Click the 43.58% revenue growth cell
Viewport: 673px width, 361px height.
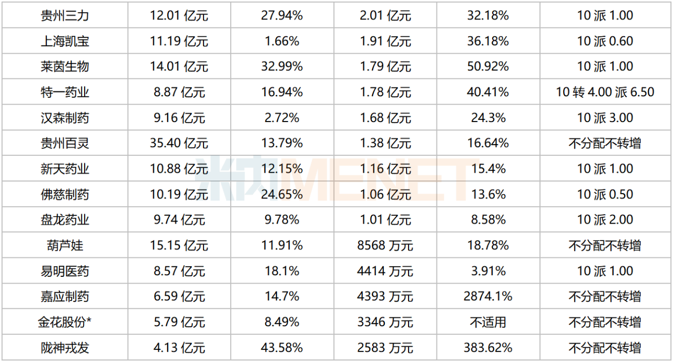point(282,348)
